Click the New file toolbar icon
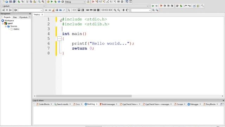The width and height of the screenshot is (225, 127). (x=3, y=2)
